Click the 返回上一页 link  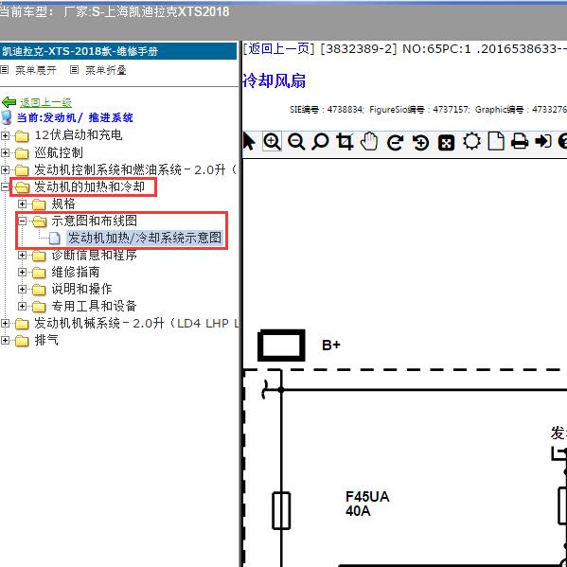[x=278, y=48]
